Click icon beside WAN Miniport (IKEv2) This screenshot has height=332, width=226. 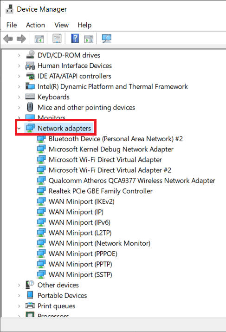(41, 202)
